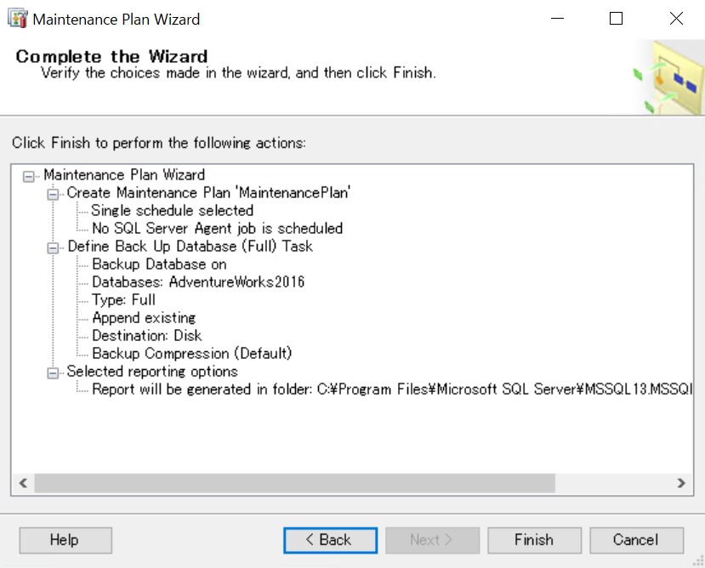Select 'Selected reporting options' row
705x568 pixels.
click(152, 372)
